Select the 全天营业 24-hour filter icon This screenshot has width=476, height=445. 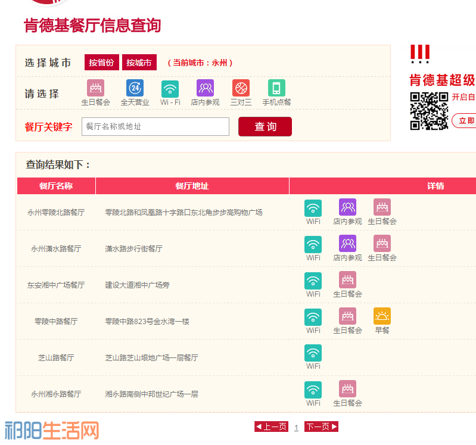135,88
